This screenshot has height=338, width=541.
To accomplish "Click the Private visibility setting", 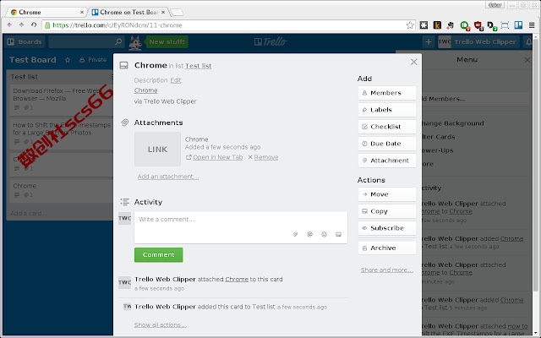I will (93, 60).
